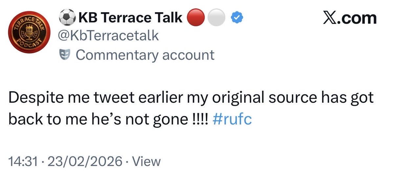Click the Commentary account label
The width and height of the screenshot is (394, 180).
click(145, 55)
